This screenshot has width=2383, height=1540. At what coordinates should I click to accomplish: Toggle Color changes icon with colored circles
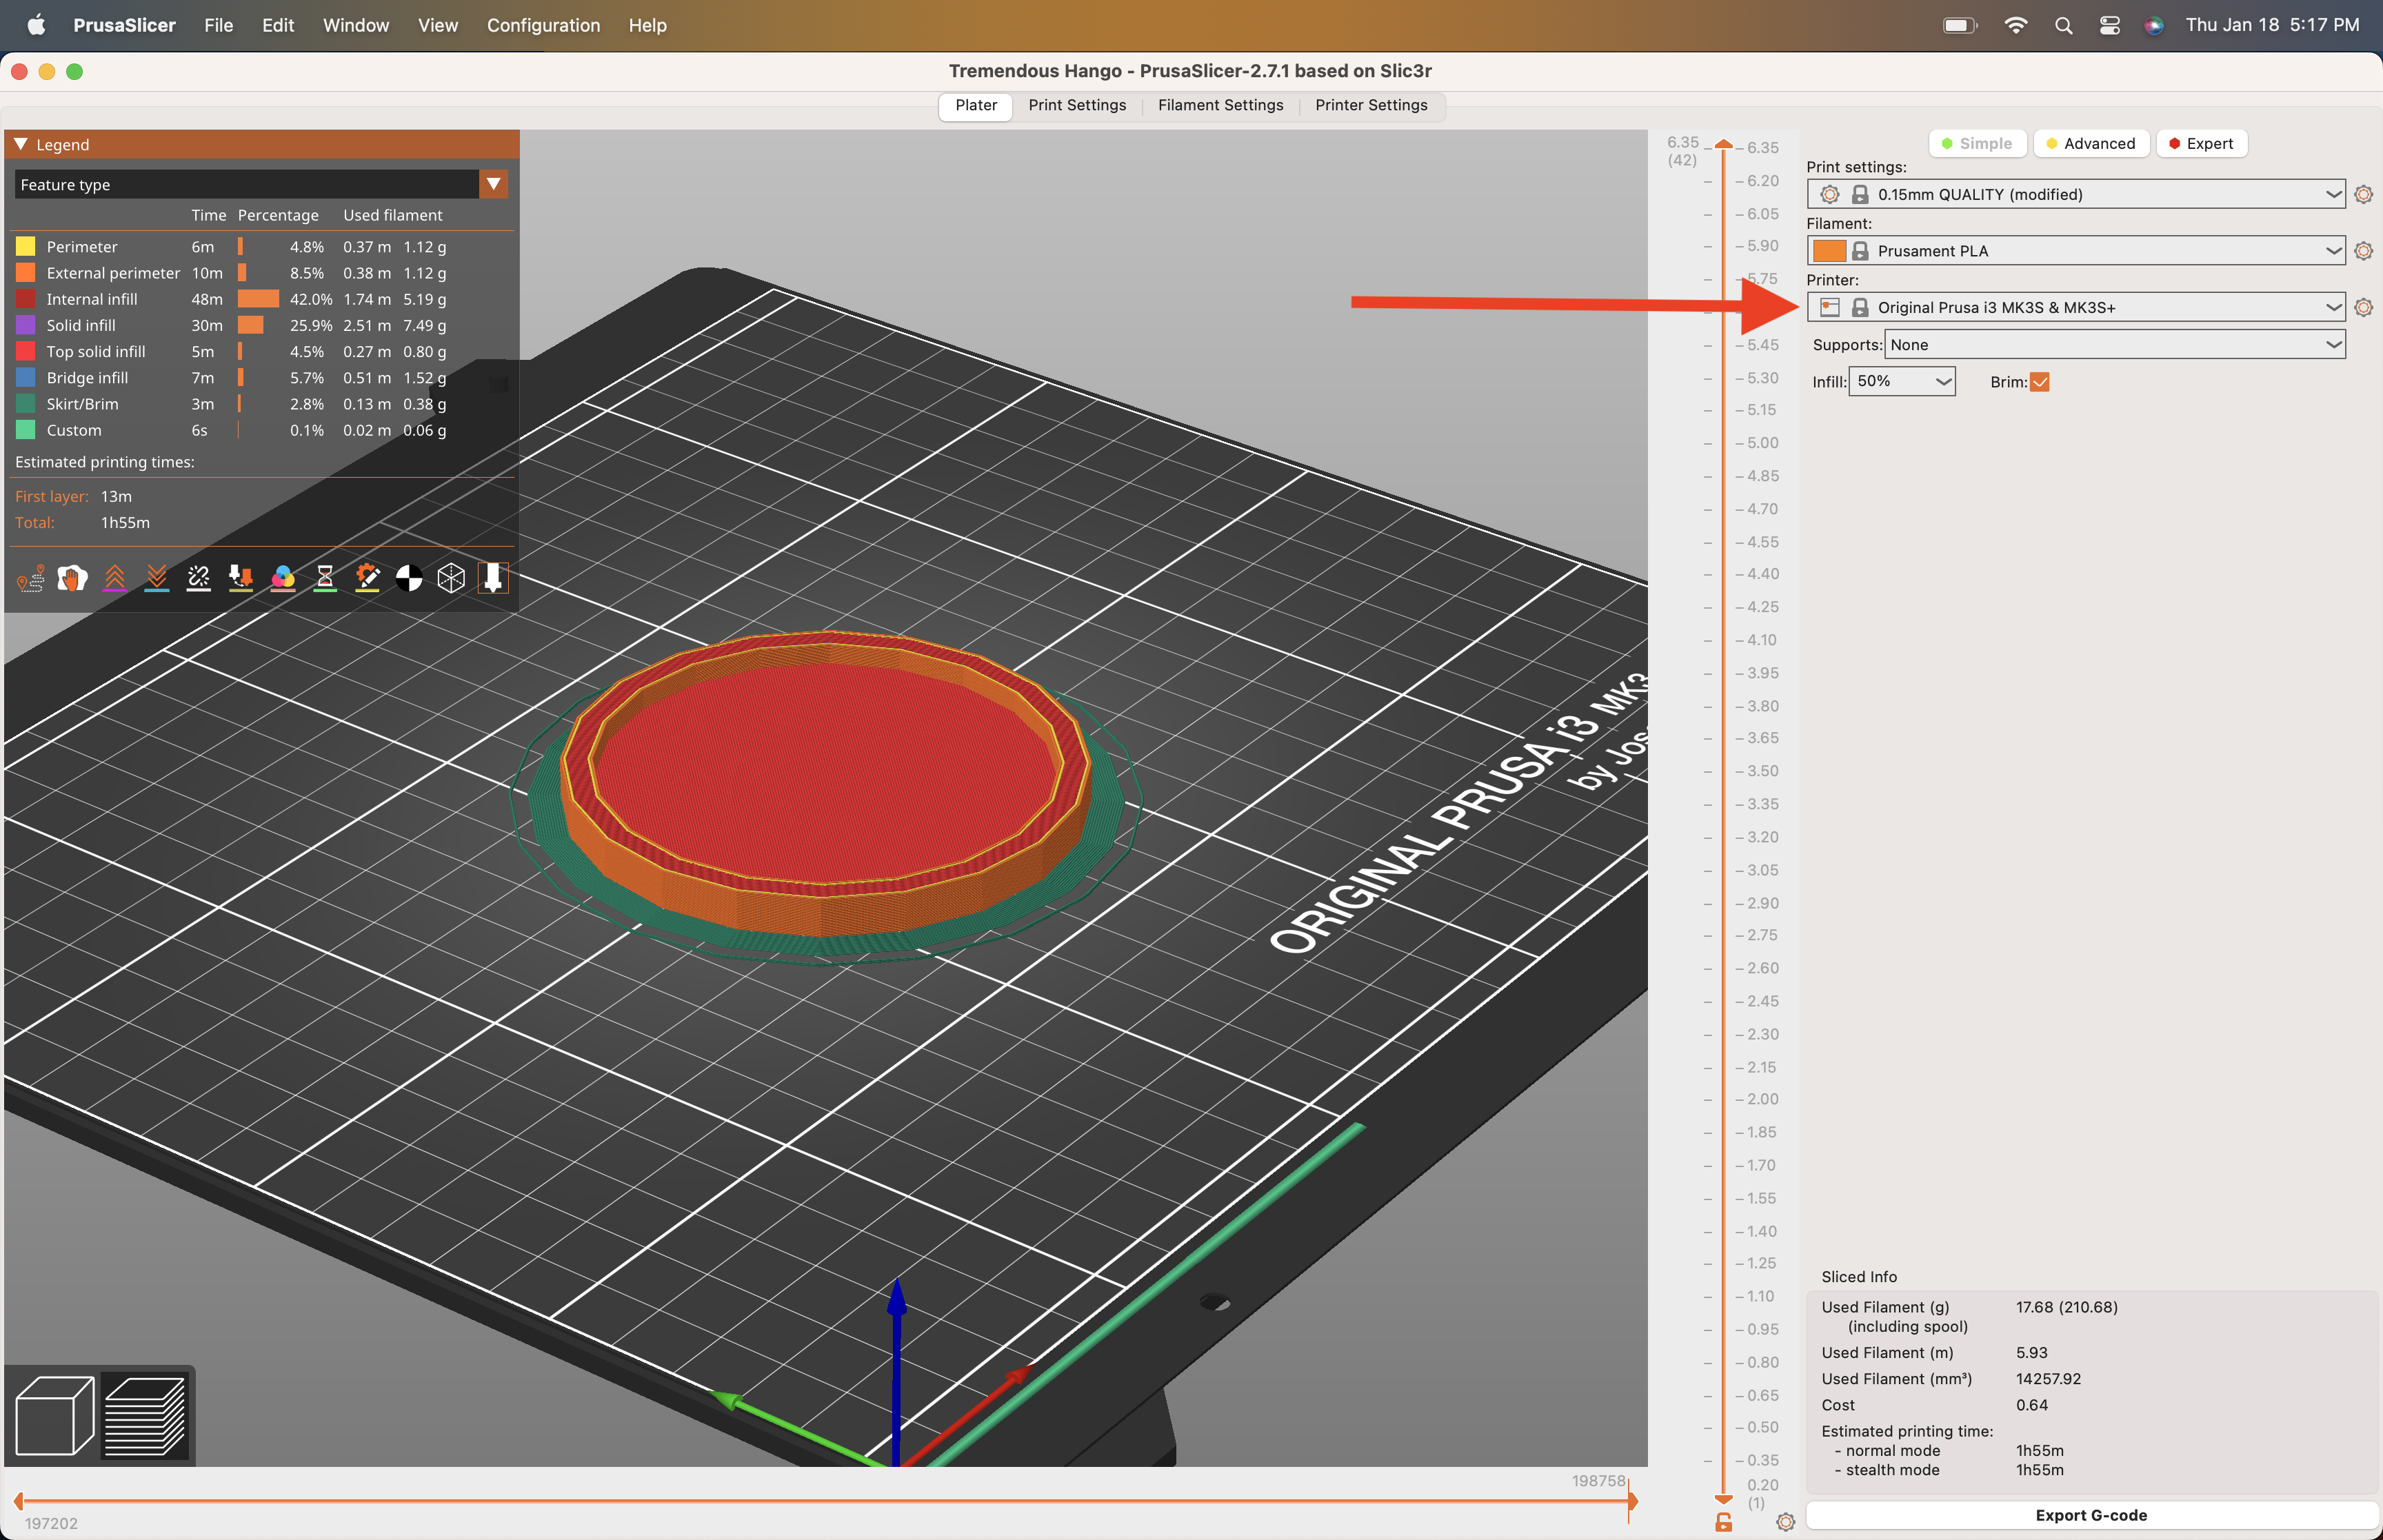[x=283, y=578]
